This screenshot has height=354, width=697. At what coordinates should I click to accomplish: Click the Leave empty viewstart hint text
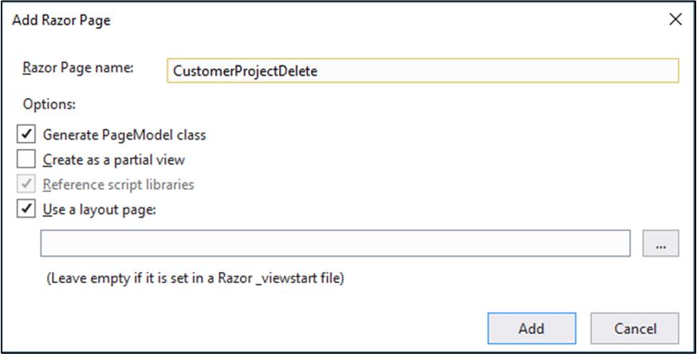click(x=195, y=278)
